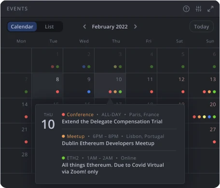Click the red event dot under day 8
Viewport: 220px width, 188px height.
57,92
